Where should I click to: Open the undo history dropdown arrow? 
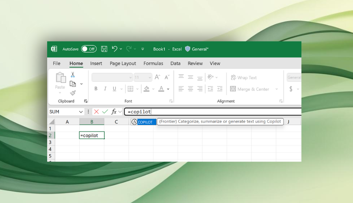[x=121, y=49]
